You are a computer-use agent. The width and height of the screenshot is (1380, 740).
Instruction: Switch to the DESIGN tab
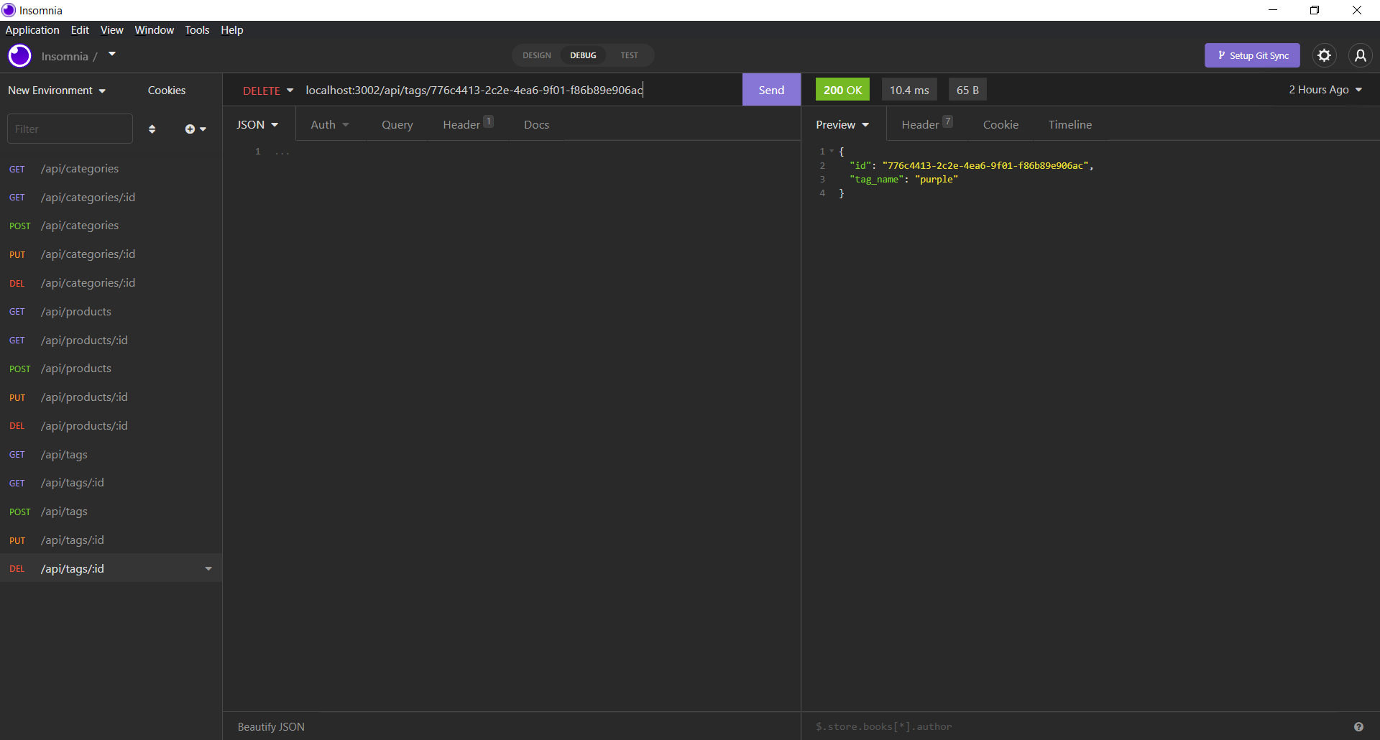[536, 55]
